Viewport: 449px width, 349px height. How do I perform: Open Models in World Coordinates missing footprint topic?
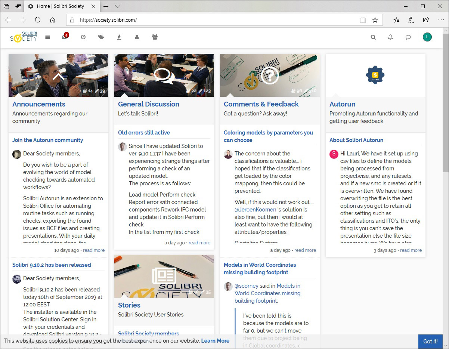(260, 269)
